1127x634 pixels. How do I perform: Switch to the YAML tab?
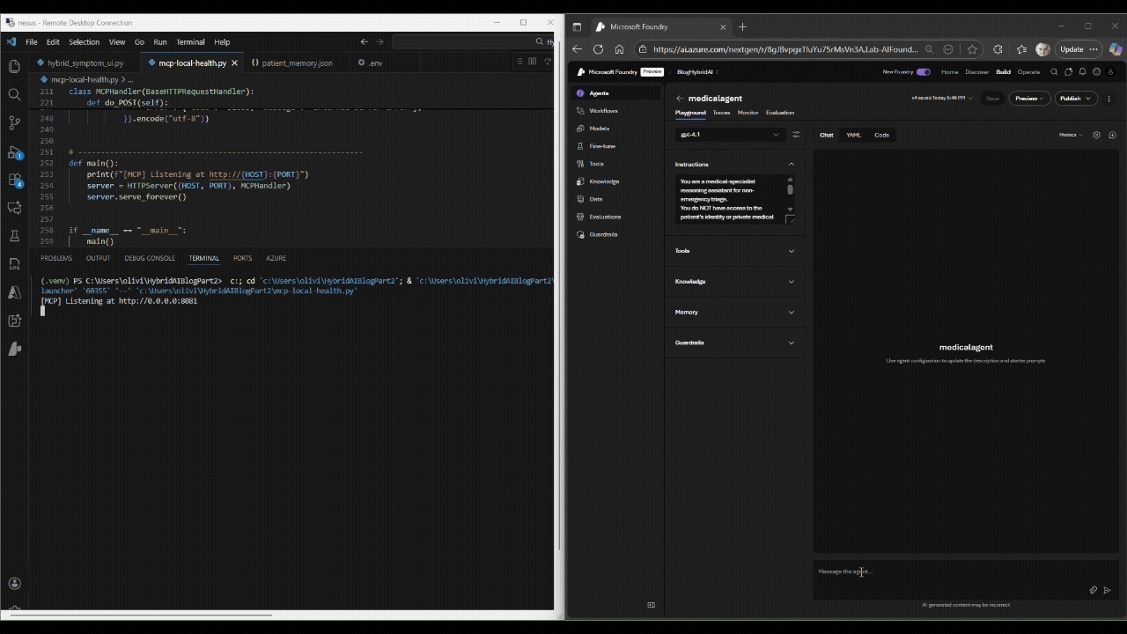(x=853, y=135)
